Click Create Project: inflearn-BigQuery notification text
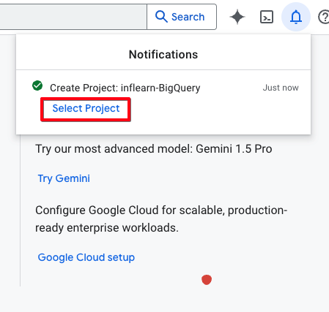This screenshot has width=329, height=312. tap(125, 88)
